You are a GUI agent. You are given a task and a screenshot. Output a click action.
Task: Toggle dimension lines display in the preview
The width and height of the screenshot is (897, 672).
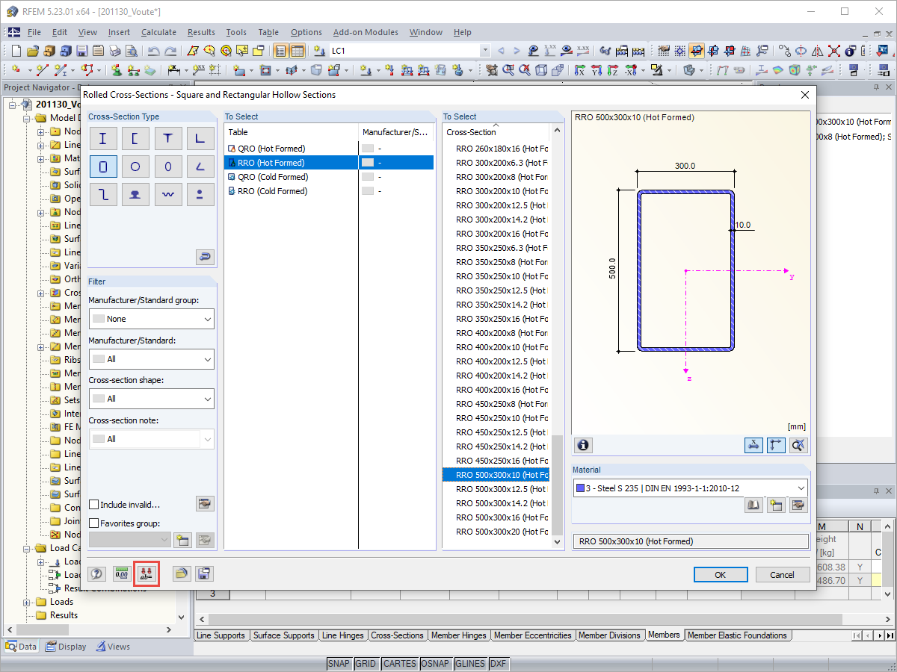(753, 444)
